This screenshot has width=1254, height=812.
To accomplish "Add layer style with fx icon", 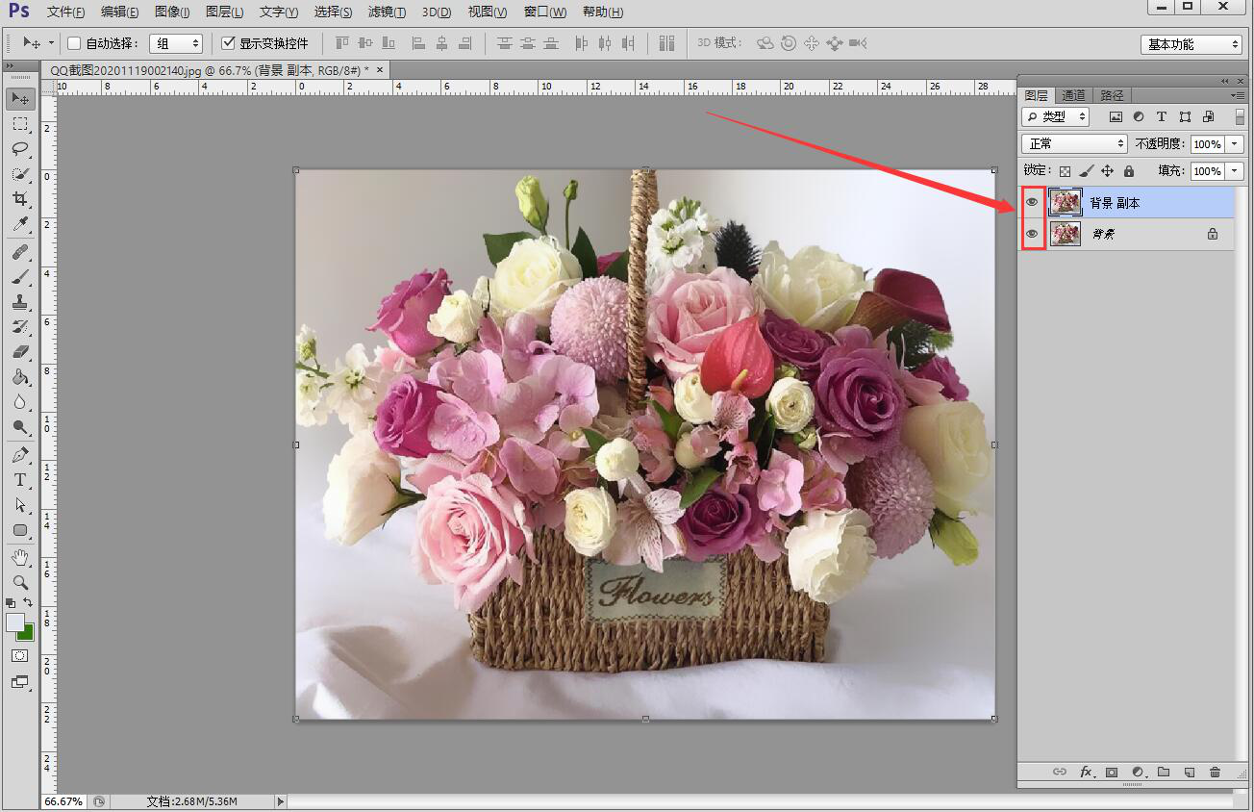I will 1087,772.
